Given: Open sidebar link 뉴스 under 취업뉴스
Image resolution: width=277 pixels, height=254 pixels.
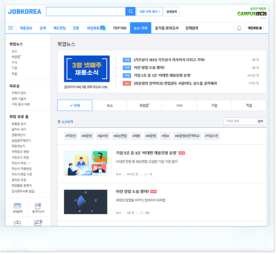Looking at the screenshot, I should 15,51.
